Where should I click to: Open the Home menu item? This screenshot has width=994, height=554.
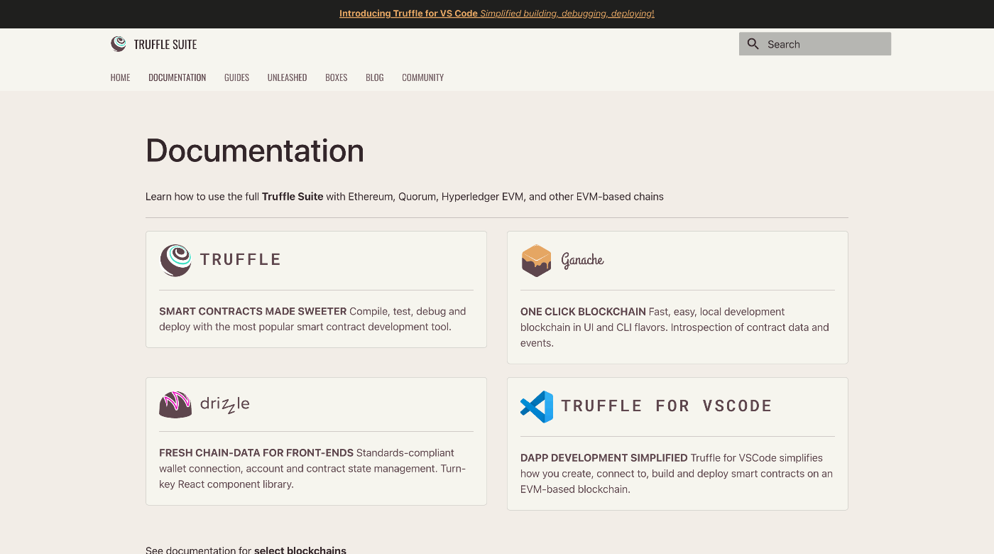(x=120, y=77)
